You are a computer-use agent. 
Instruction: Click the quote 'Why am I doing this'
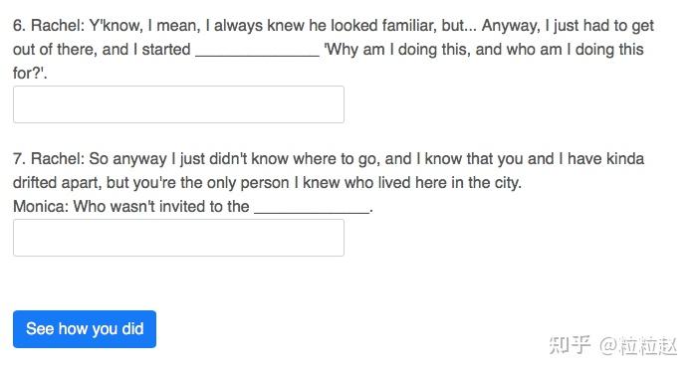tap(396, 50)
